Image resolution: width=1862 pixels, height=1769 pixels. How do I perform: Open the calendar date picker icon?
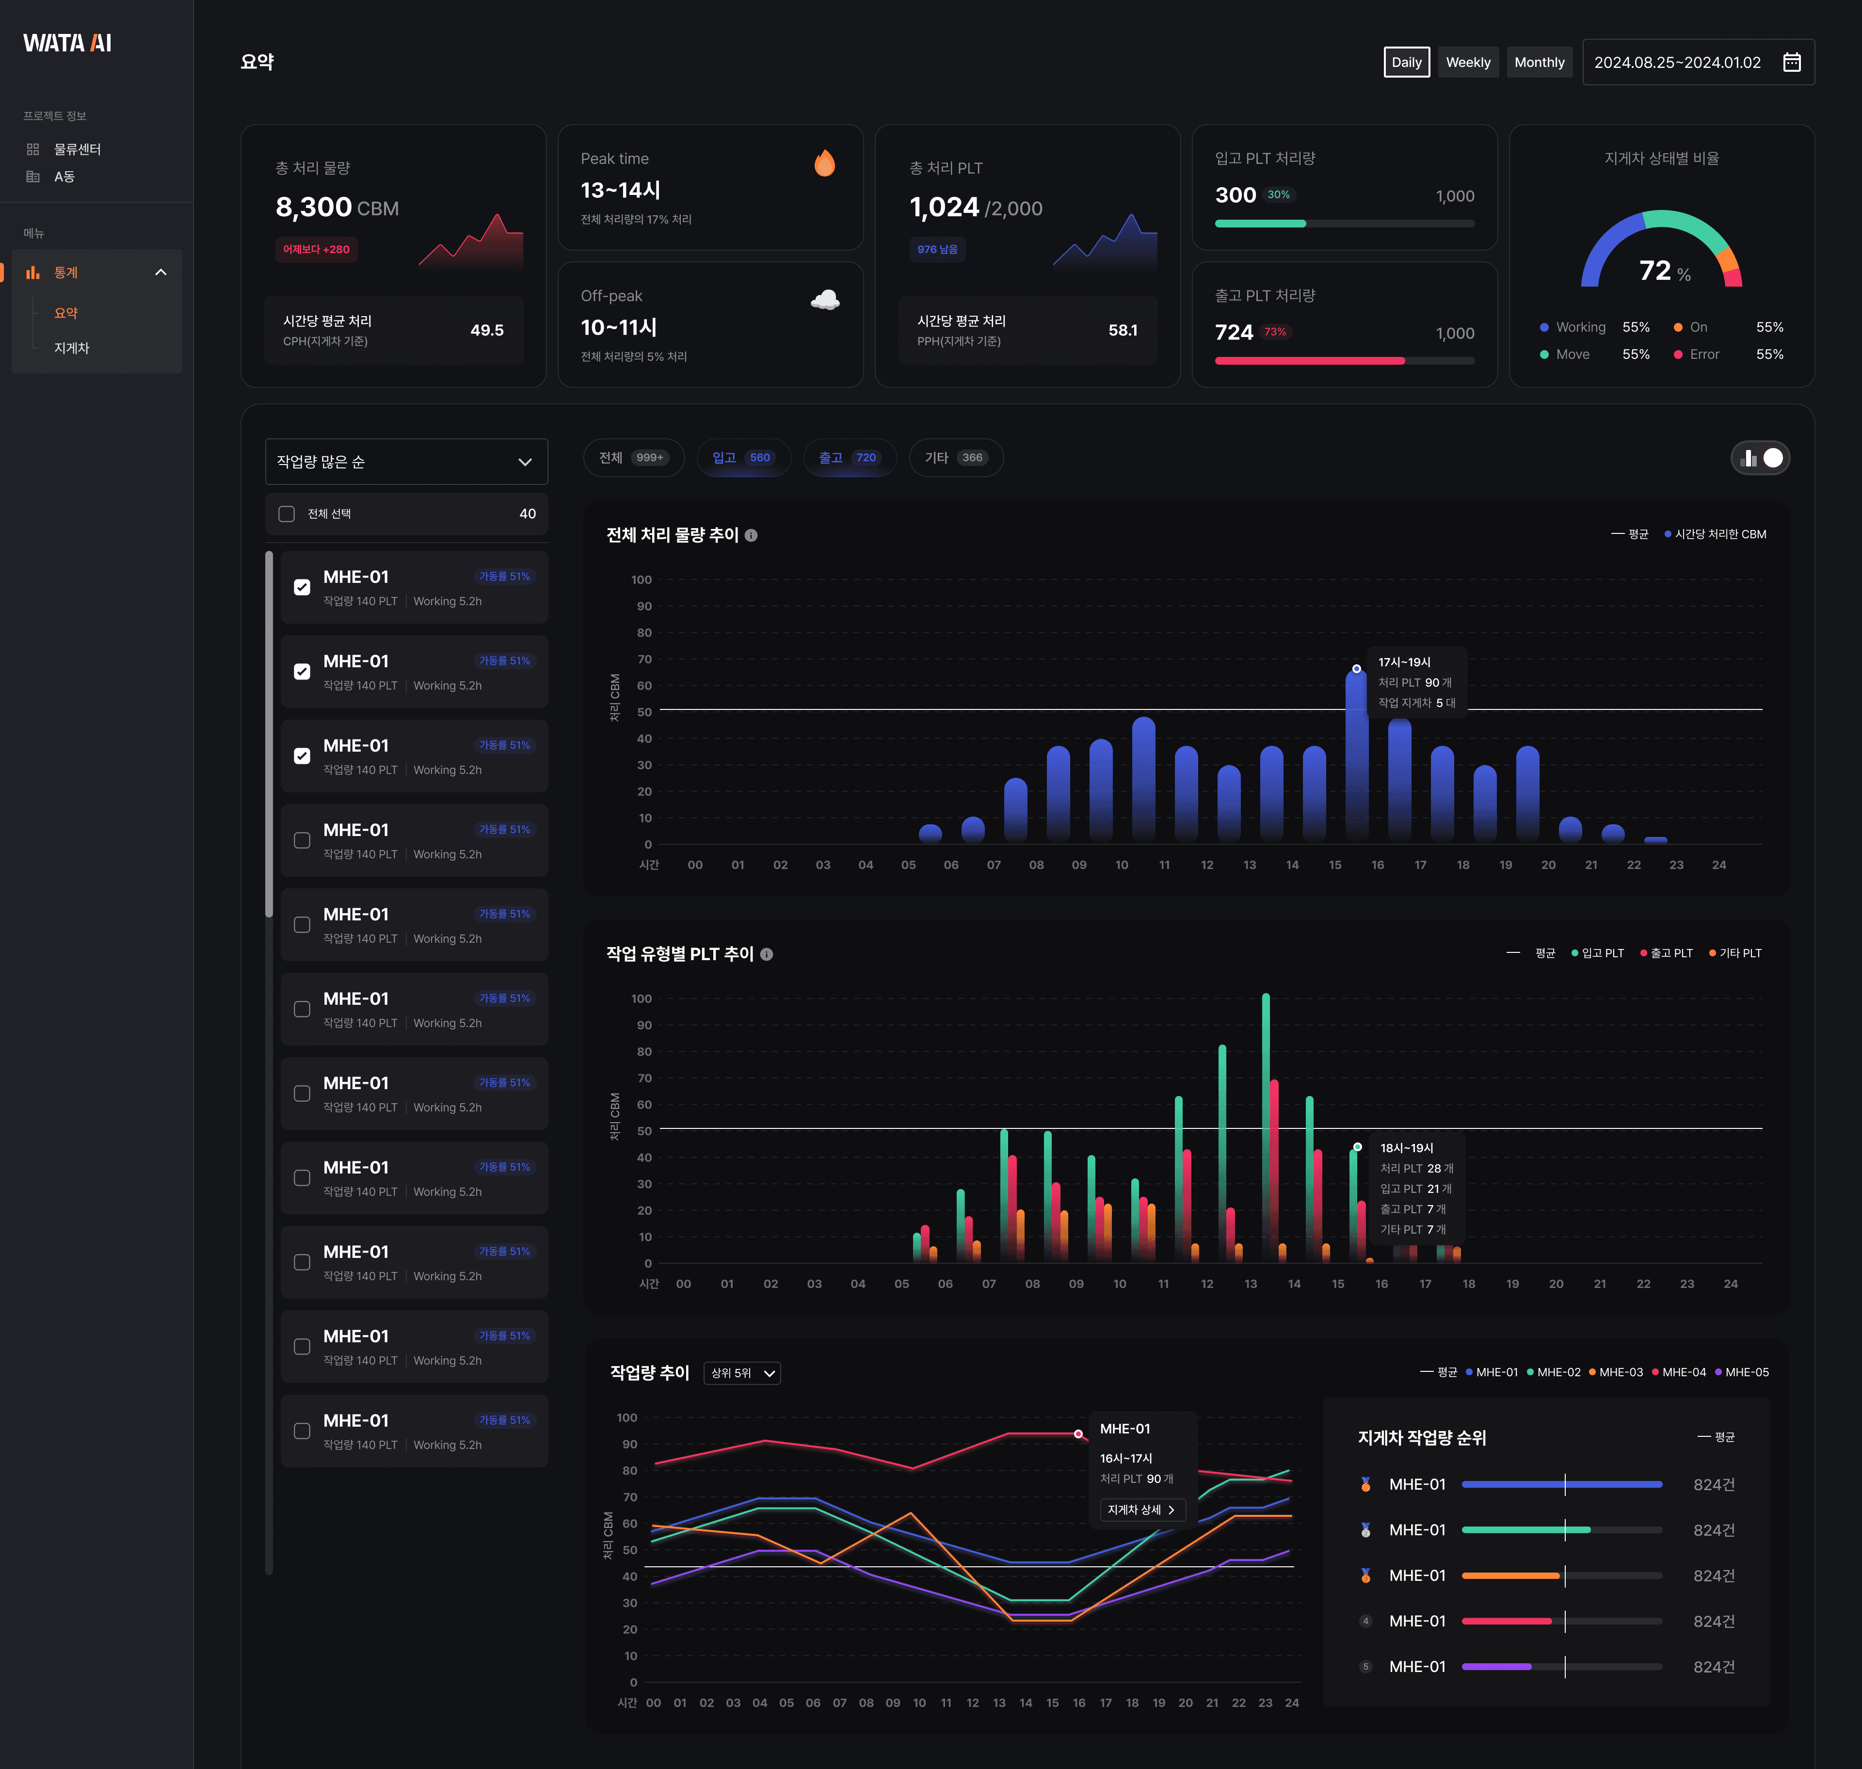click(1791, 62)
